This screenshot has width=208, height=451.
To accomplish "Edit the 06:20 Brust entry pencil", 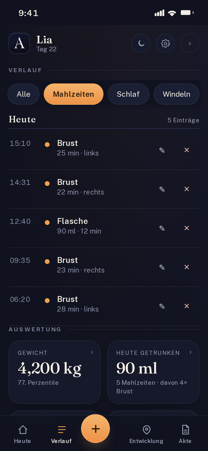I will pos(162,306).
